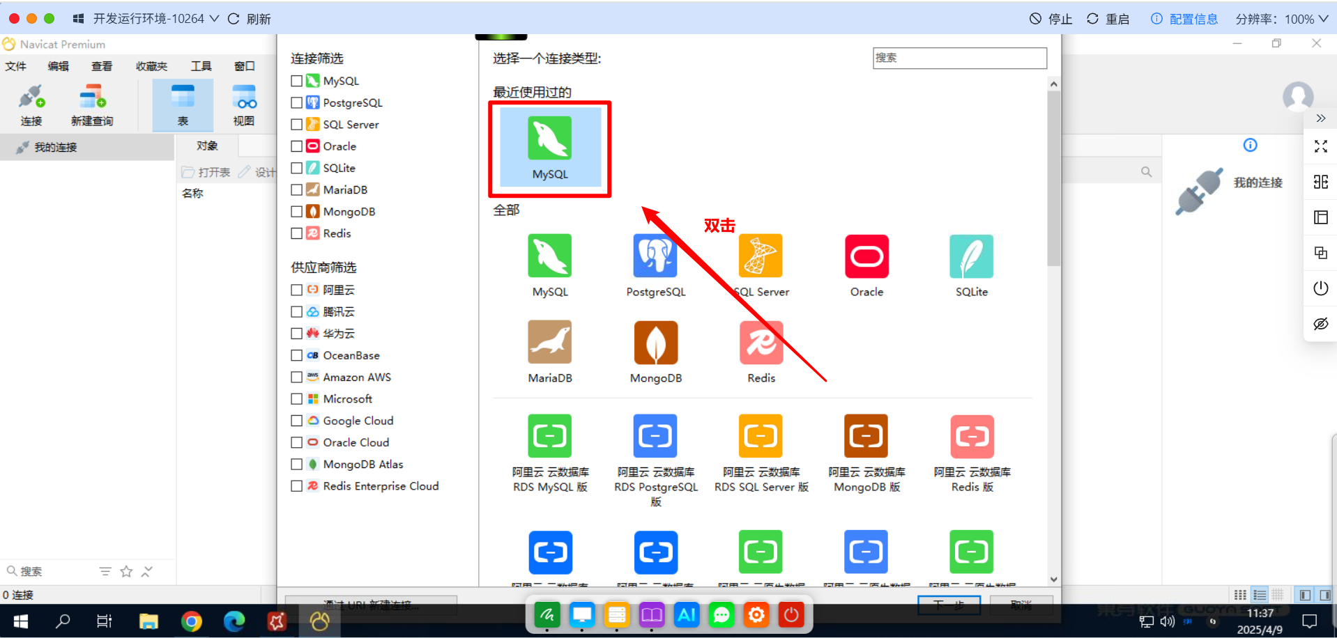Click the user avatar icon
This screenshot has width=1337, height=638.
point(1298,96)
